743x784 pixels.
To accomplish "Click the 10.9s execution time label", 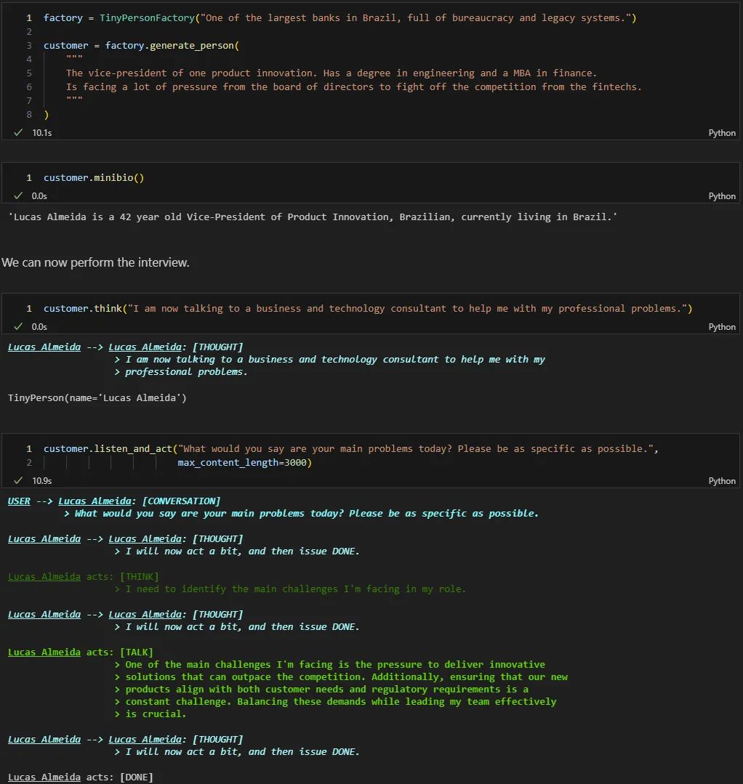I will (x=41, y=481).
